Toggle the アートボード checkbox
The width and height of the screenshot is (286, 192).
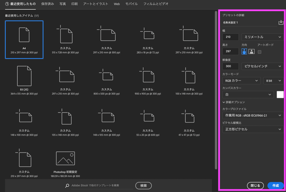point(260,52)
